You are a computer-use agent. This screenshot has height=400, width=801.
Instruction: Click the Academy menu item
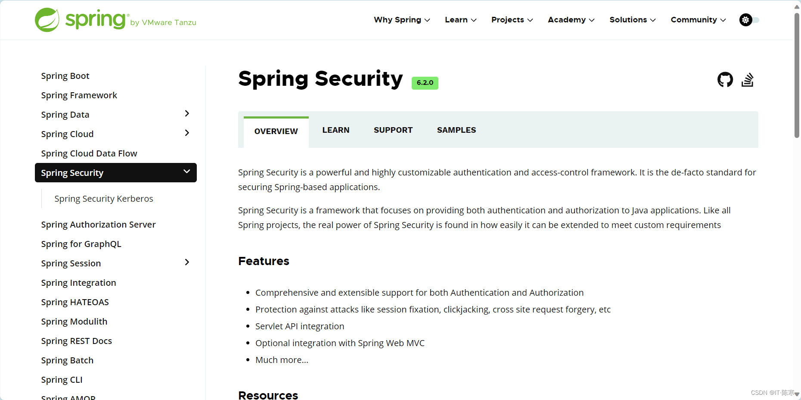567,20
